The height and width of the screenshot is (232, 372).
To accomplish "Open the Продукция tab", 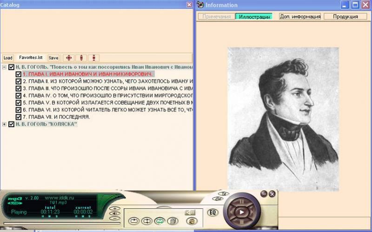I will (345, 16).
